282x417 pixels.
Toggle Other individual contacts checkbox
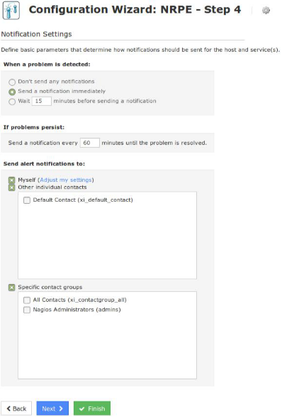11,188
